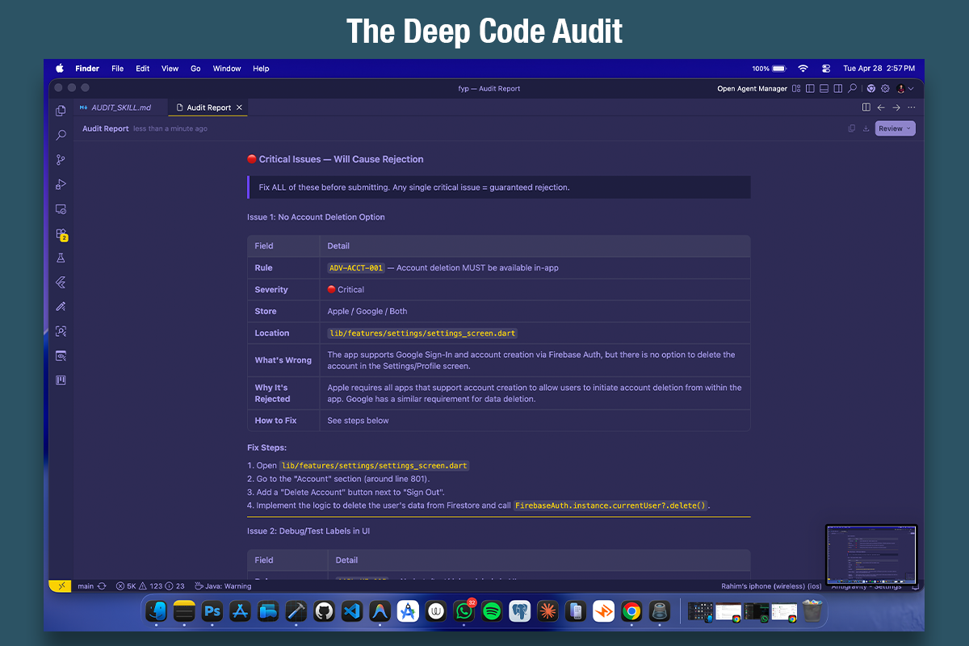Screen dimensions: 969x646
Task: Click the customize layout icon in title bar
Action: click(796, 89)
